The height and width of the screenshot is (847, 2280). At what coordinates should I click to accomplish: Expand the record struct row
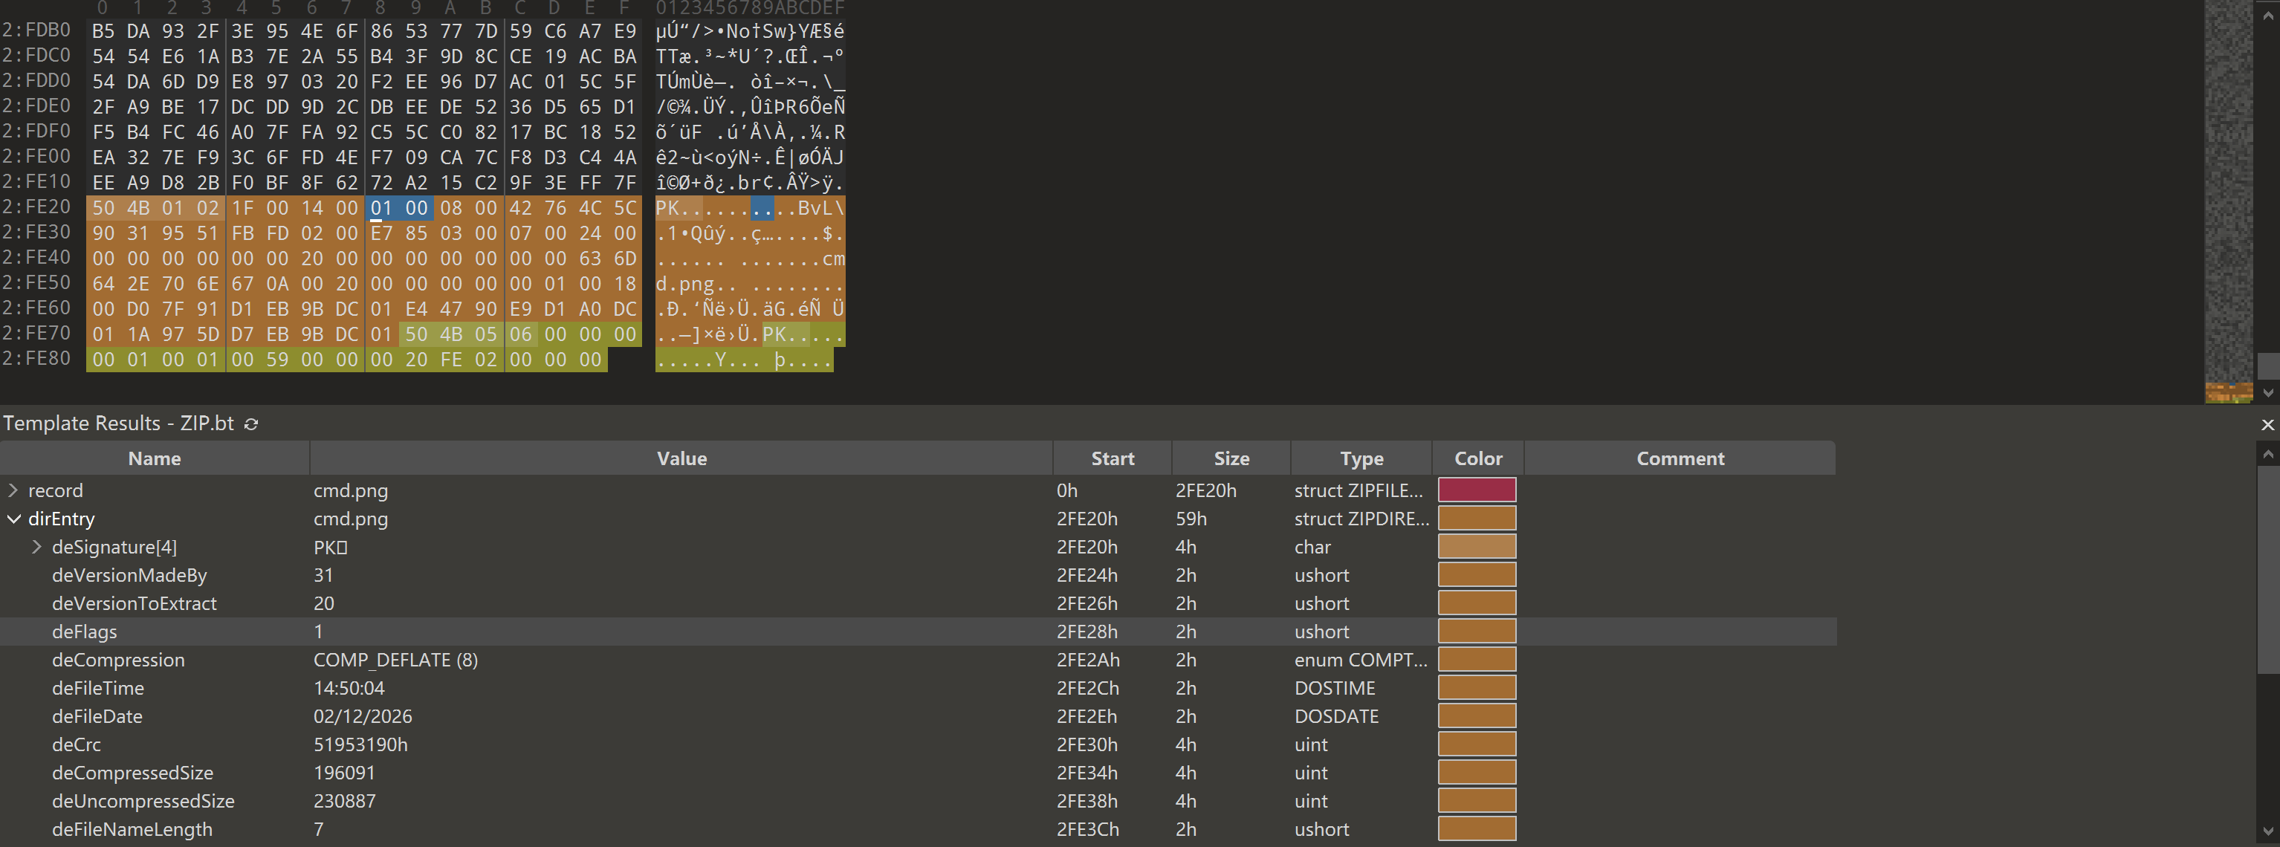coord(13,490)
